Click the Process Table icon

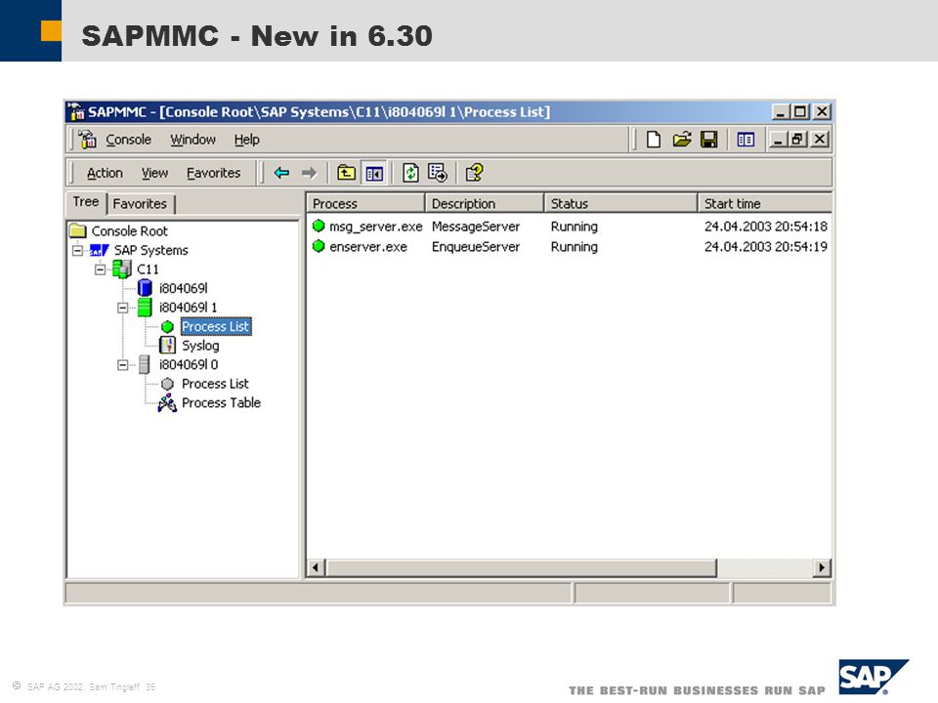(167, 403)
